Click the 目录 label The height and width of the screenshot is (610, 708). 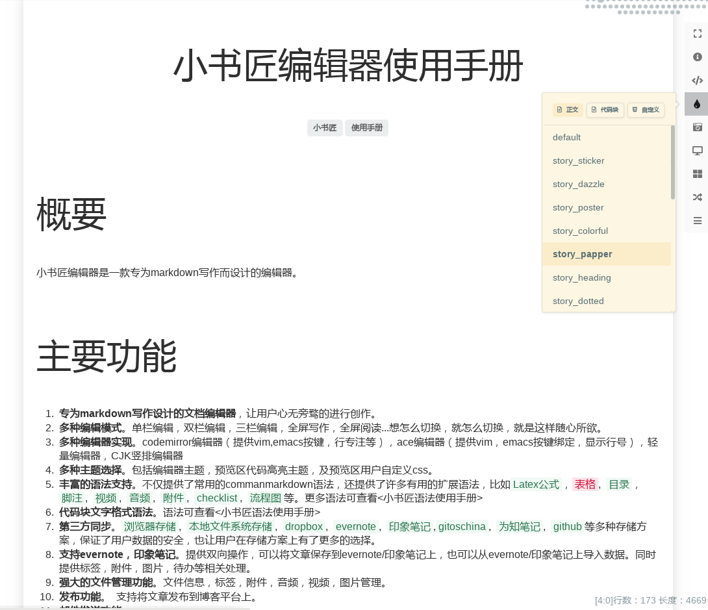[x=619, y=485]
